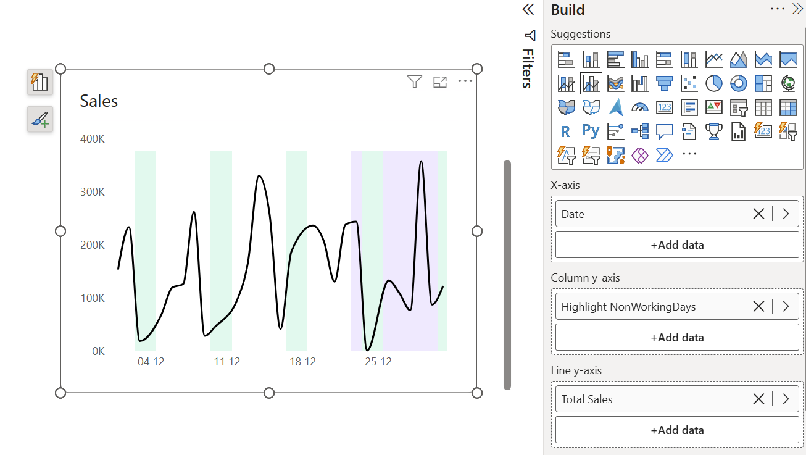806x455 pixels.
Task: Select the Azure map visual
Action: click(x=615, y=107)
